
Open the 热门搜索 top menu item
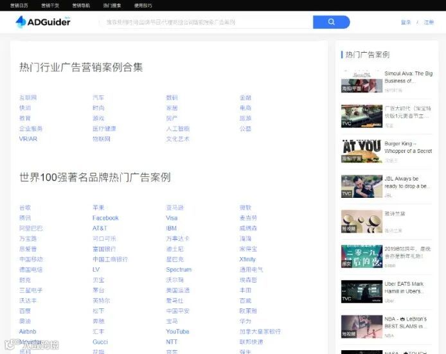(112, 5)
